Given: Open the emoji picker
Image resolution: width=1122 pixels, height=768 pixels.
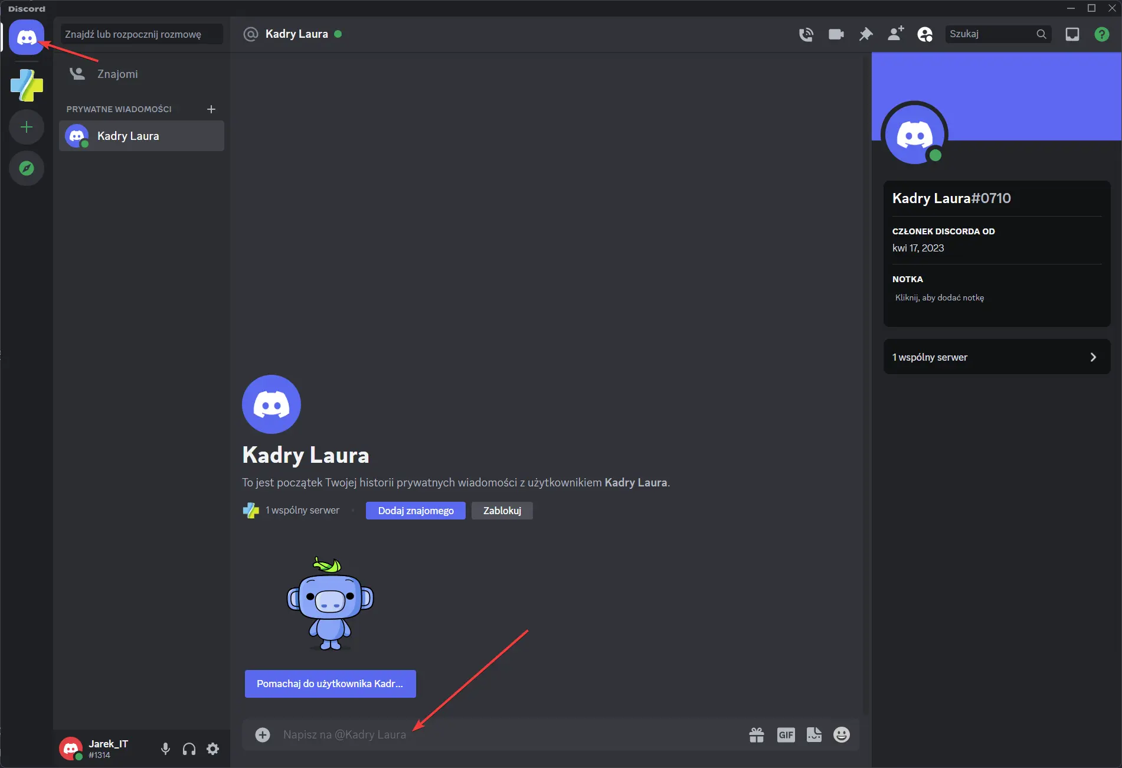Looking at the screenshot, I should (x=842, y=735).
